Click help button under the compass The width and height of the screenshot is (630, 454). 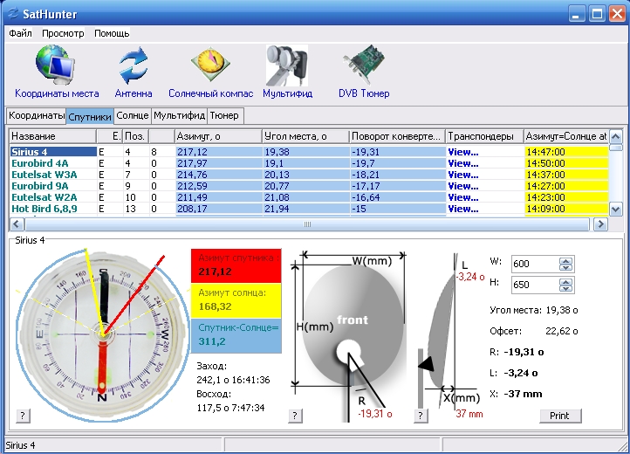pyautogui.click(x=22, y=416)
